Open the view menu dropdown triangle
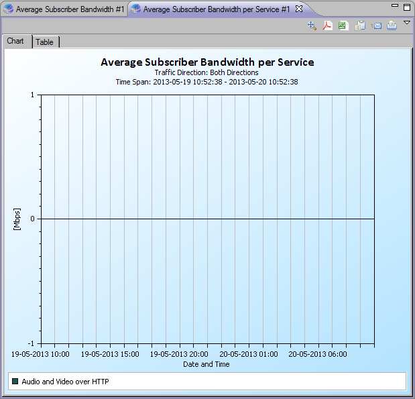Viewport: 415px width, 399px height. [407, 23]
